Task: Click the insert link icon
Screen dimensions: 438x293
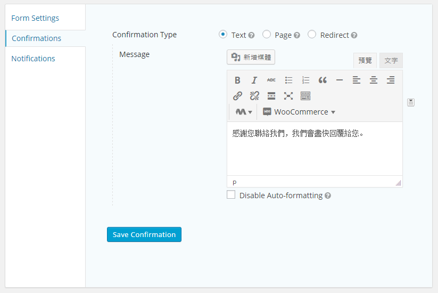Action: coord(237,96)
